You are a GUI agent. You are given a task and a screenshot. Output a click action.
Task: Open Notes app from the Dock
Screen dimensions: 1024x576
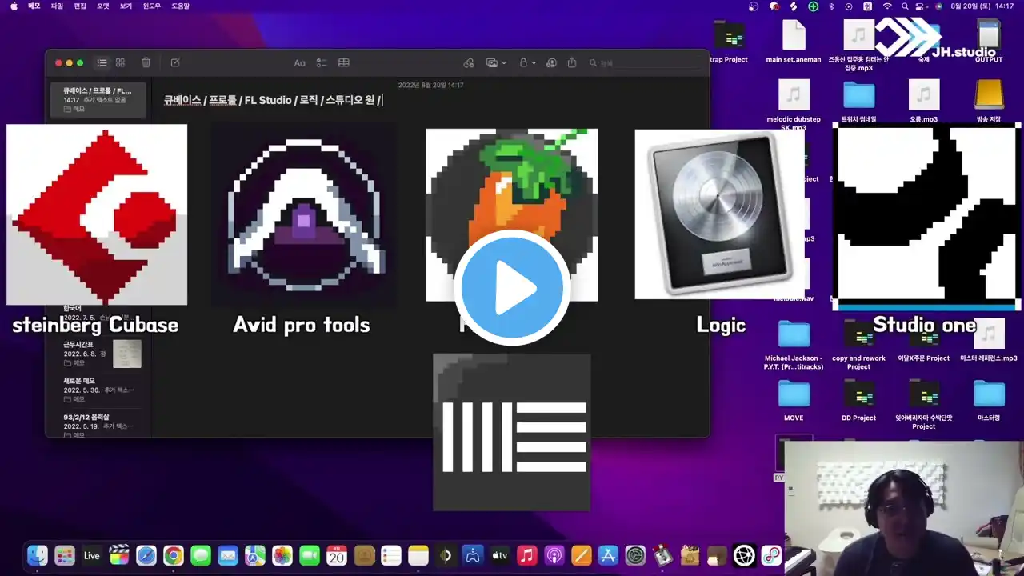[x=418, y=555]
